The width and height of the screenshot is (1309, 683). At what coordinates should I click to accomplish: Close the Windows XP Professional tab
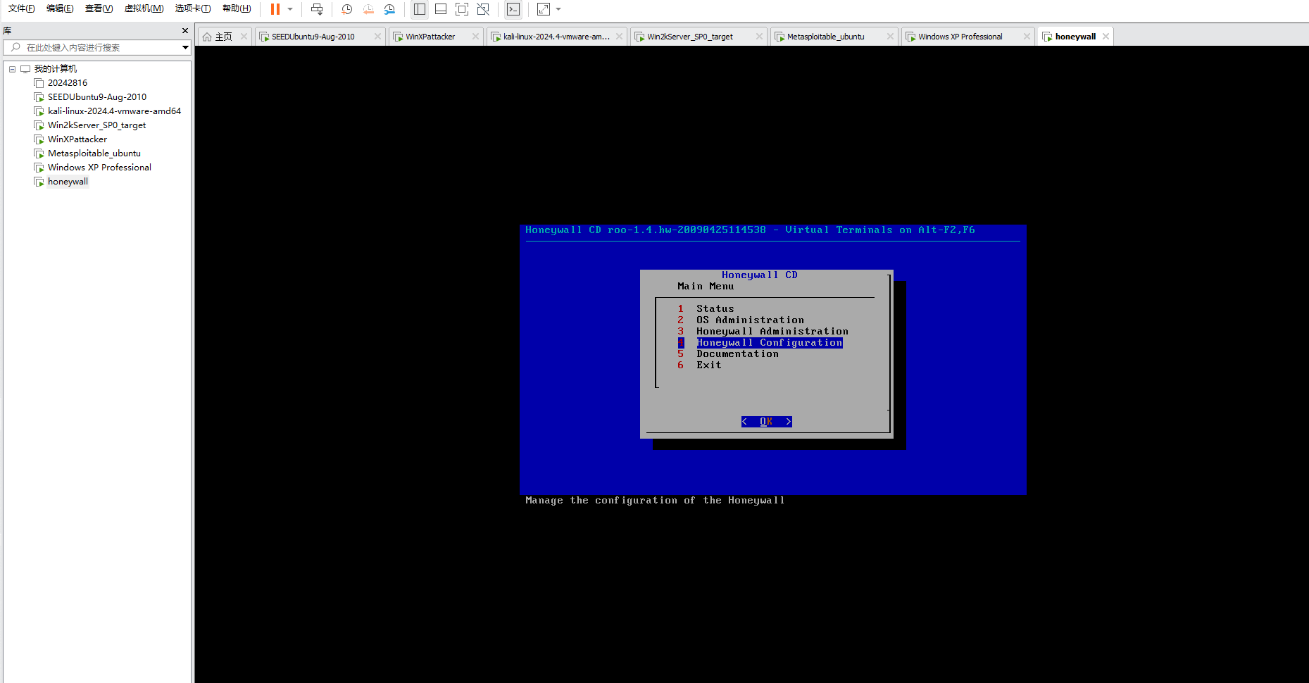point(1027,37)
